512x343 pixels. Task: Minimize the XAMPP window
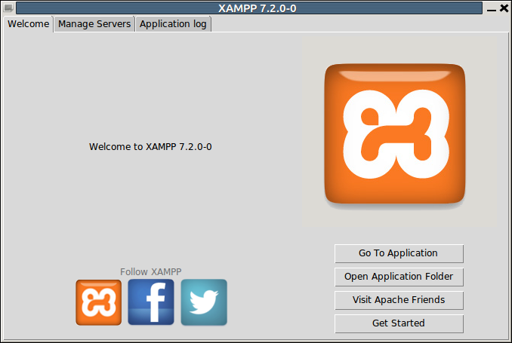pos(491,8)
